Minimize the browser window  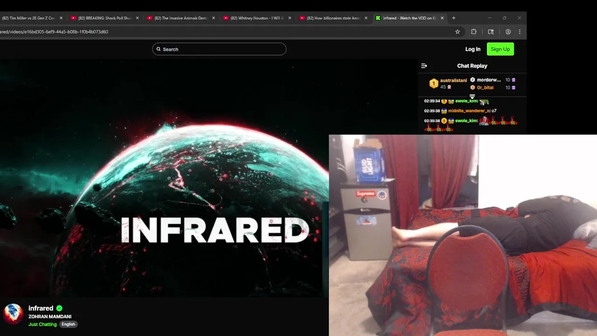coord(490,18)
